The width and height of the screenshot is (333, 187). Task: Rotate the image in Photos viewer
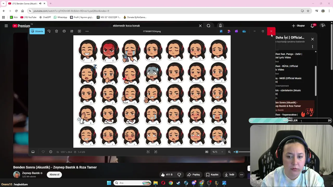click(49, 31)
